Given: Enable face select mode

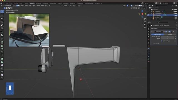Looking at the screenshot, I should click(x=19, y=6).
